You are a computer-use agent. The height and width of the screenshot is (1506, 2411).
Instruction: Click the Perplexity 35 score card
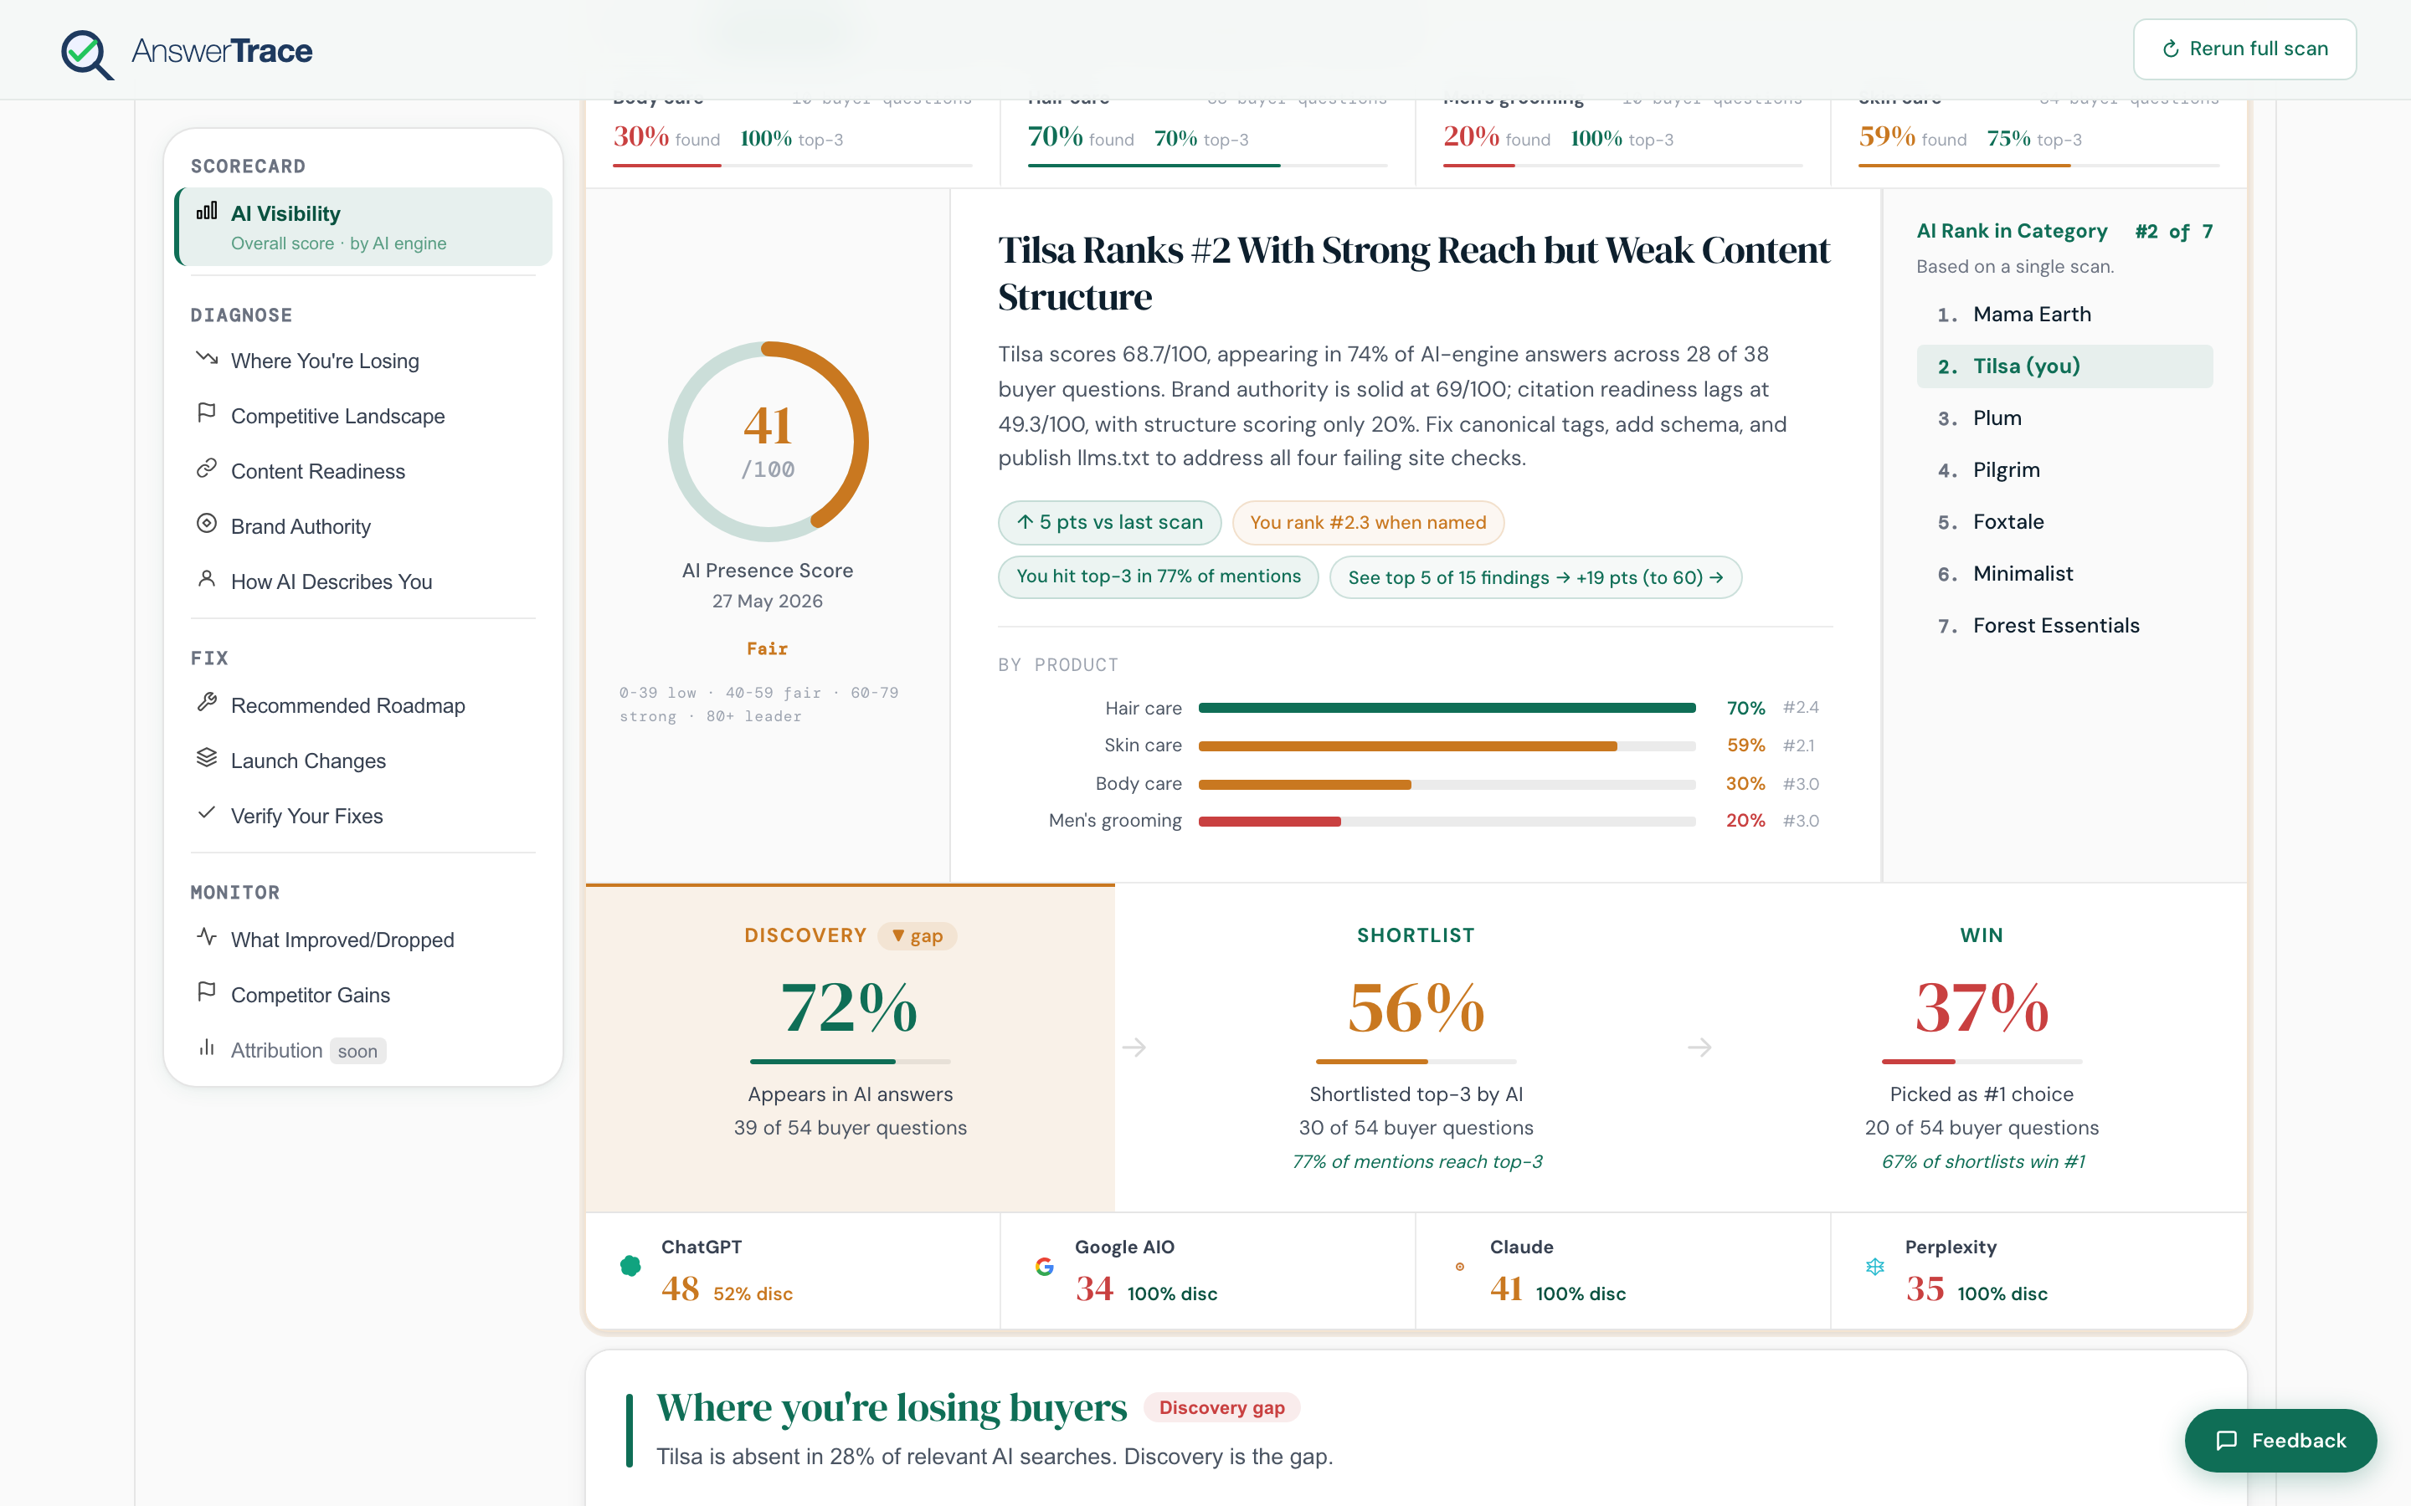coord(2039,1271)
